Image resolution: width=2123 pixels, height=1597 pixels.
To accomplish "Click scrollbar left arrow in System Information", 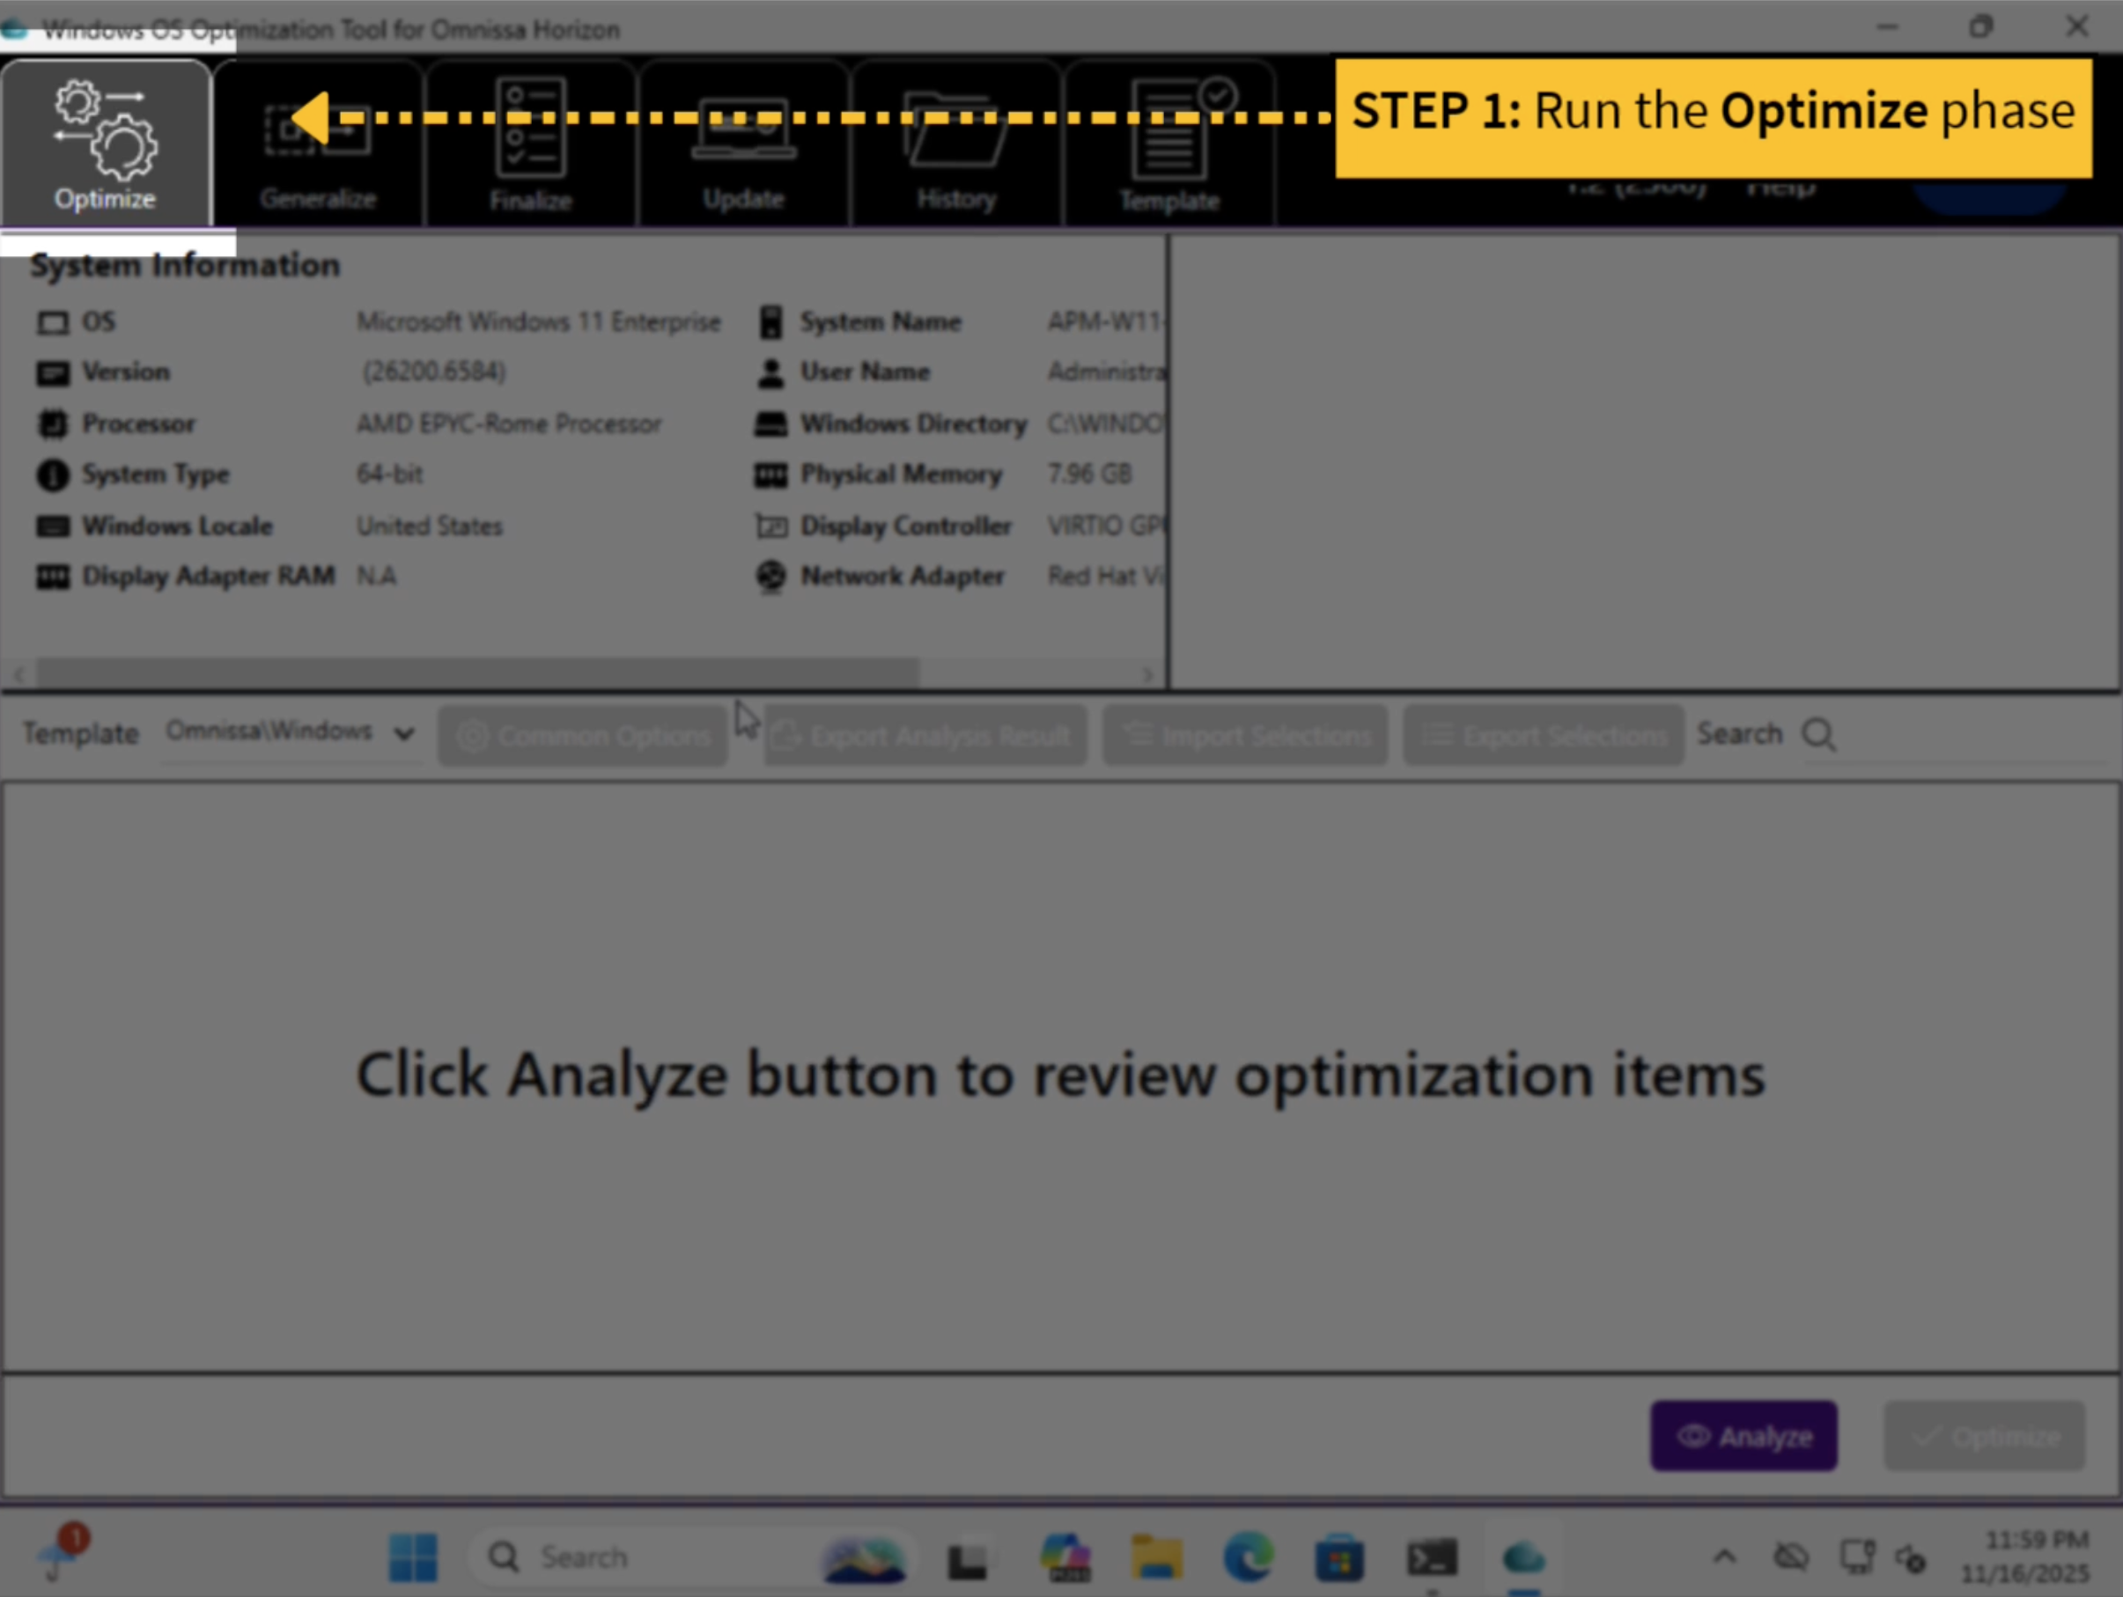I will coord(19,673).
